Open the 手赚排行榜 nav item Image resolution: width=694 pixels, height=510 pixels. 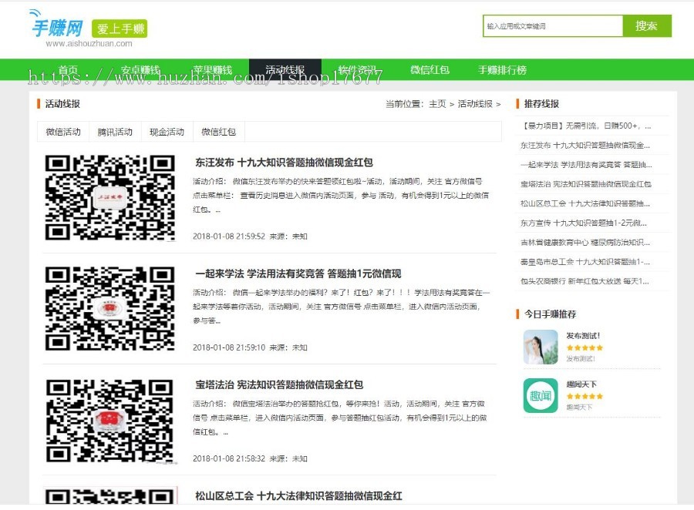(502, 69)
